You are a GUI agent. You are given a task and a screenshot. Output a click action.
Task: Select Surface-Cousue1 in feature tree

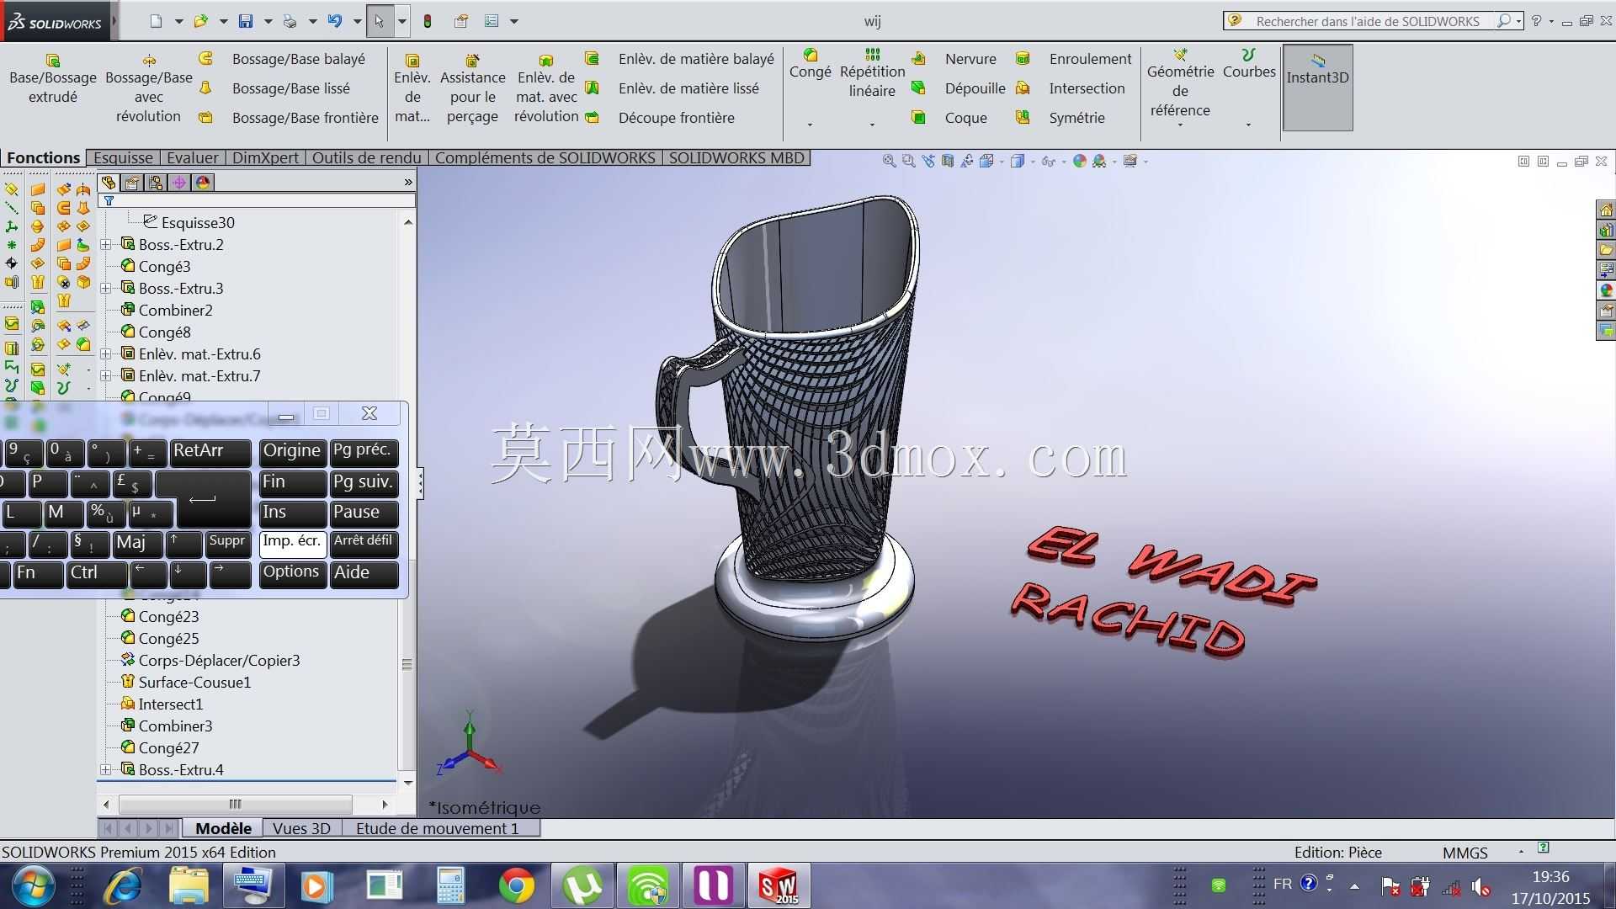[x=186, y=683]
